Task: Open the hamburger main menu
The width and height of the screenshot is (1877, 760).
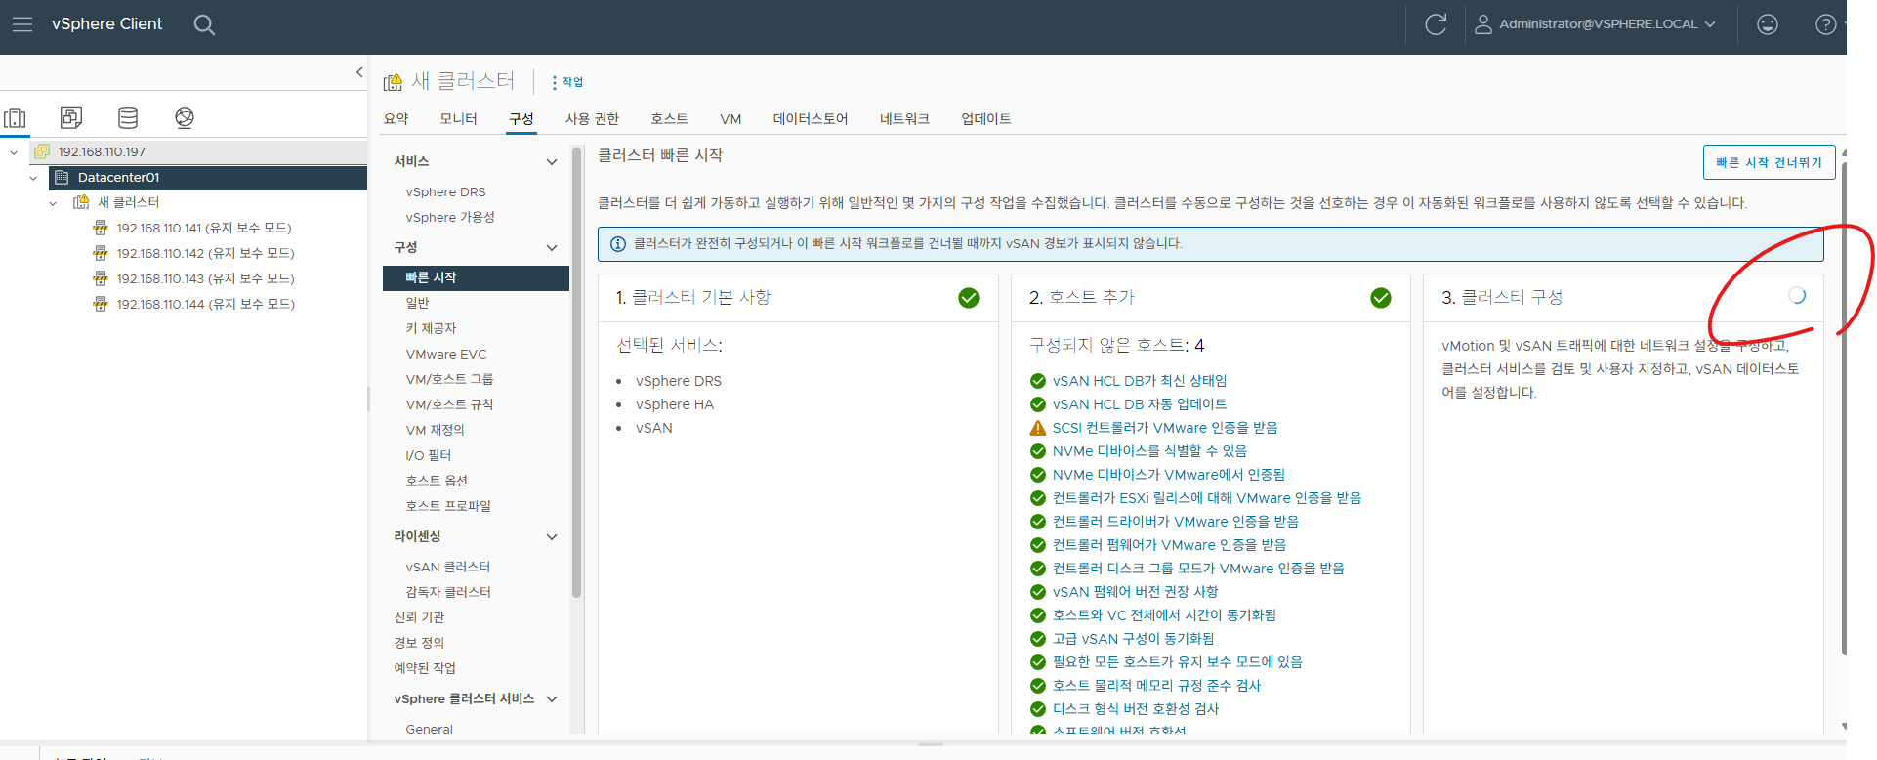Action: point(21,24)
